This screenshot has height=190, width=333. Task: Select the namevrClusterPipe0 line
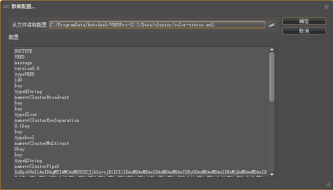(x=37, y=166)
